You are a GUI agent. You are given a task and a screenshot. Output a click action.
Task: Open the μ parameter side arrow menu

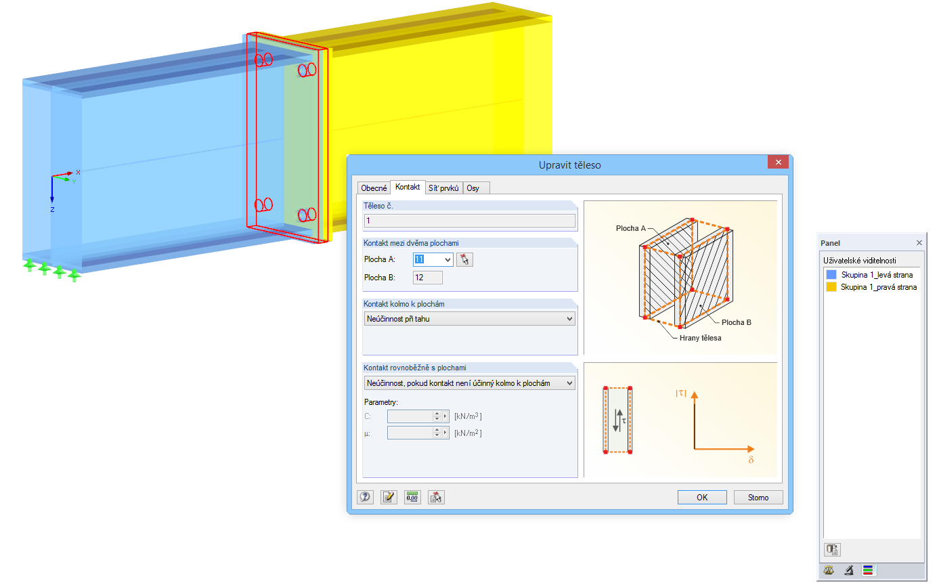point(445,433)
